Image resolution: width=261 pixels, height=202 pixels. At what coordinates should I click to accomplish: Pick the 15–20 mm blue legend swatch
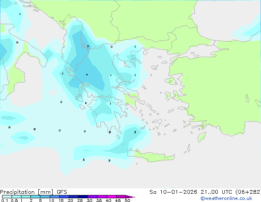click(64, 197)
